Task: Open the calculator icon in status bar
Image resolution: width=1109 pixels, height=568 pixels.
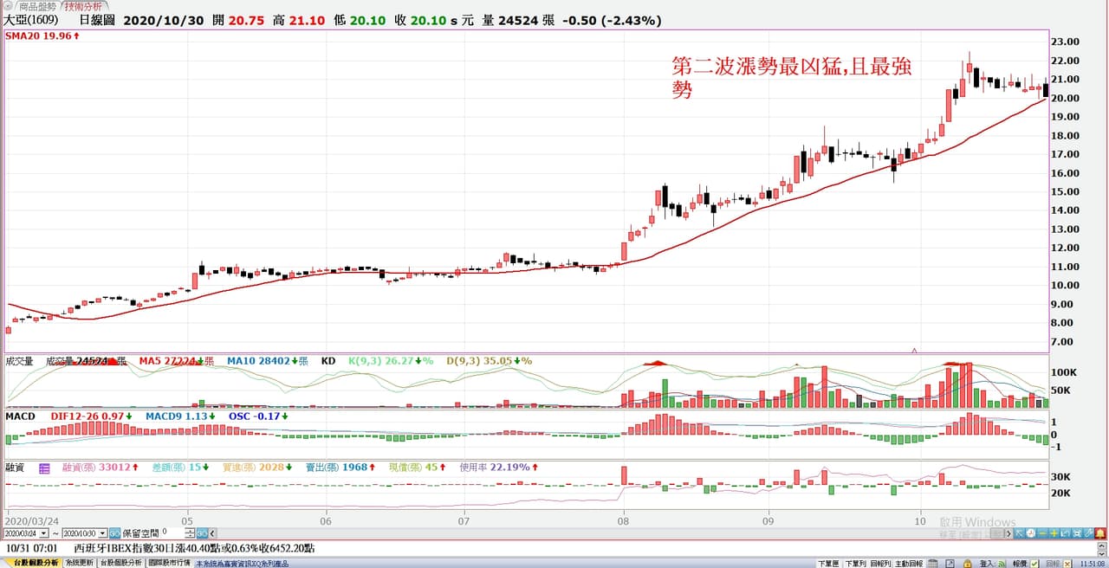Action: [x=932, y=563]
